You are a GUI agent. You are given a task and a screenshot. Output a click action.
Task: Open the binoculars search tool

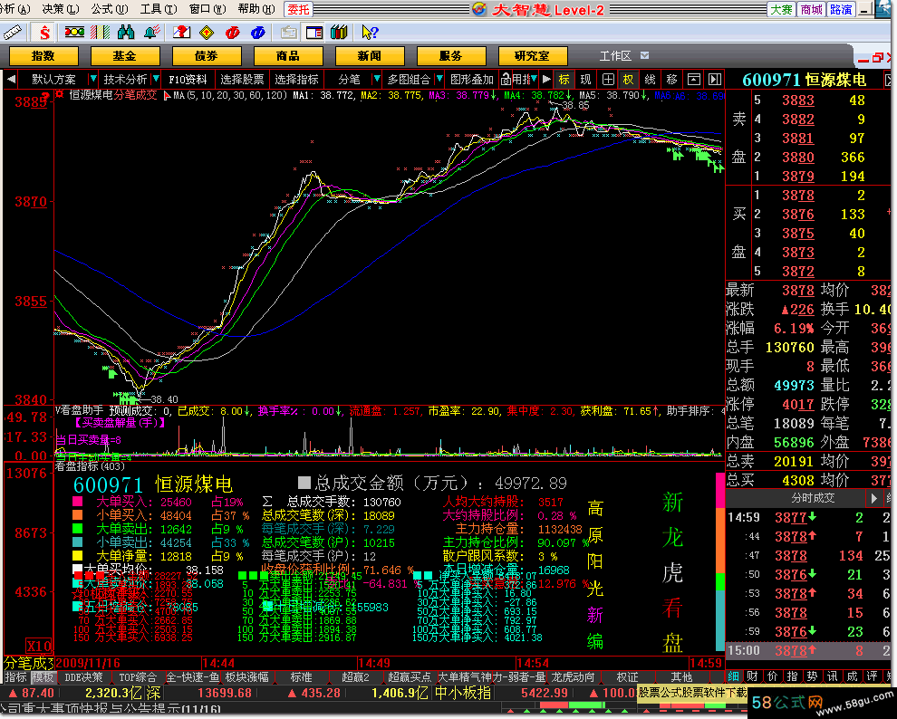pyautogui.click(x=125, y=33)
